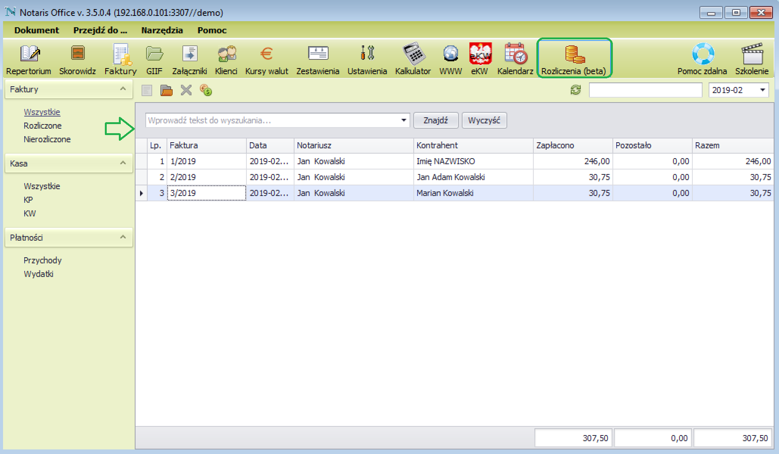This screenshot has width=779, height=454.
Task: Open the eKW land registry icon
Action: click(x=480, y=59)
